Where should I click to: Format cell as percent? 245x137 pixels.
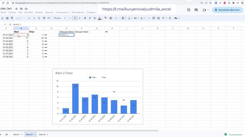tap(34, 18)
